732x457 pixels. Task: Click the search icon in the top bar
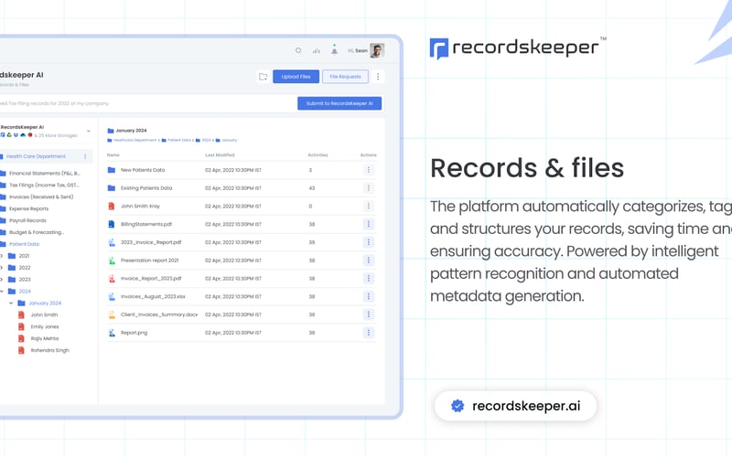click(x=298, y=50)
